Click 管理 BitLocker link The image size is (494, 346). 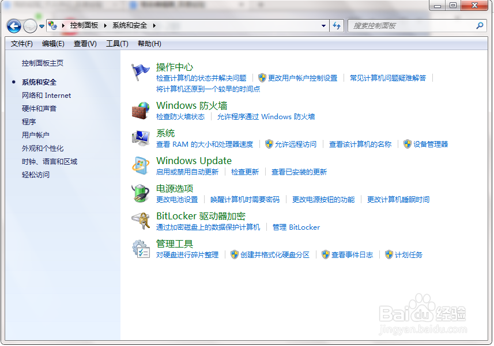pyautogui.click(x=296, y=227)
